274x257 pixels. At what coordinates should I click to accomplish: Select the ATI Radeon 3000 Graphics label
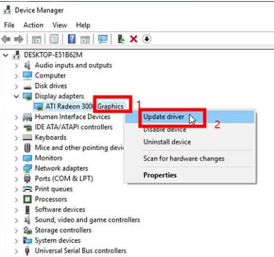(x=84, y=106)
